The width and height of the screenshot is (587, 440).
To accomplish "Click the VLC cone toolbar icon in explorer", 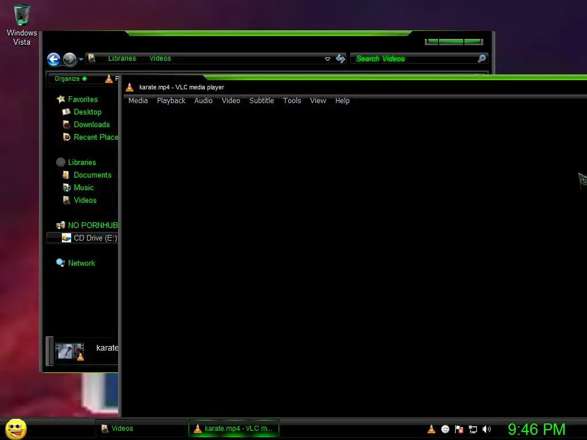I will [109, 78].
